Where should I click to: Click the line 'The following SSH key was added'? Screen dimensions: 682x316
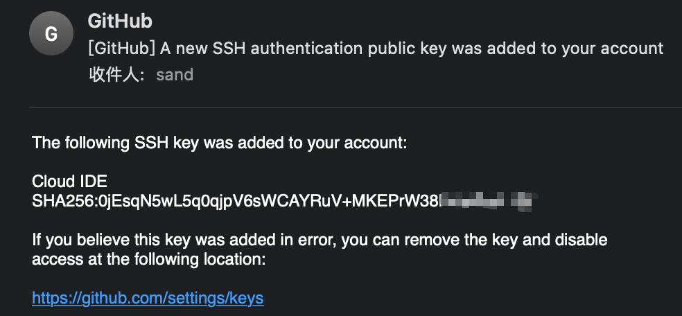click(x=220, y=143)
